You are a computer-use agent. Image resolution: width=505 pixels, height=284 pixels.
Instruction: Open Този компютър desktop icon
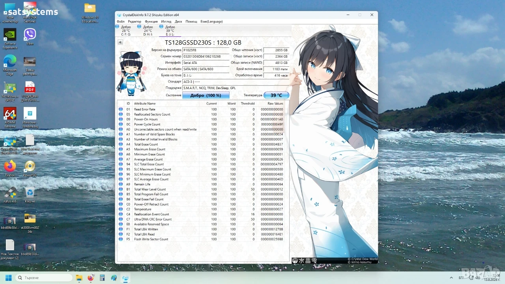[10, 13]
